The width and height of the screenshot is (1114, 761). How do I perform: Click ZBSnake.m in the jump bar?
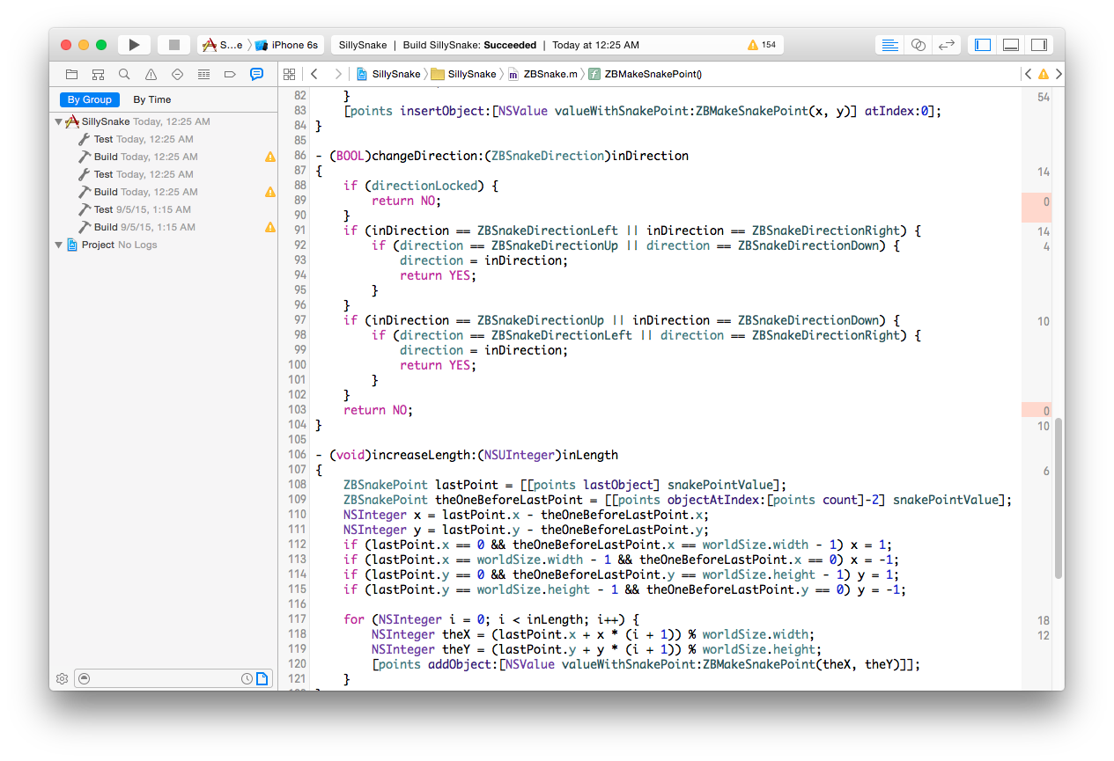pyautogui.click(x=550, y=75)
